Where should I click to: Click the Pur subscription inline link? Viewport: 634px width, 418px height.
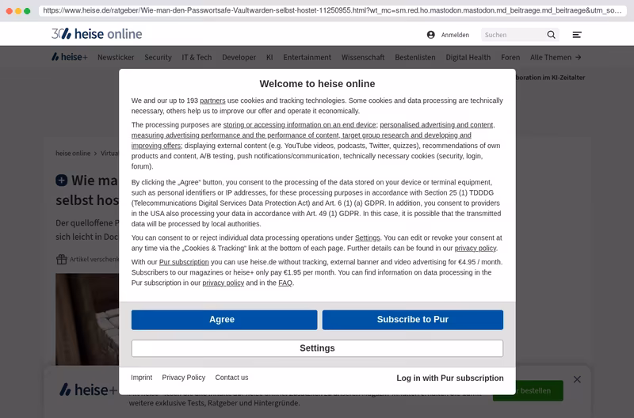click(184, 262)
